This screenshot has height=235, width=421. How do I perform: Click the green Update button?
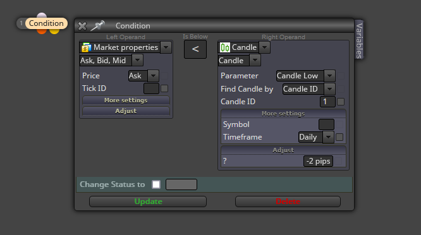[148, 202]
